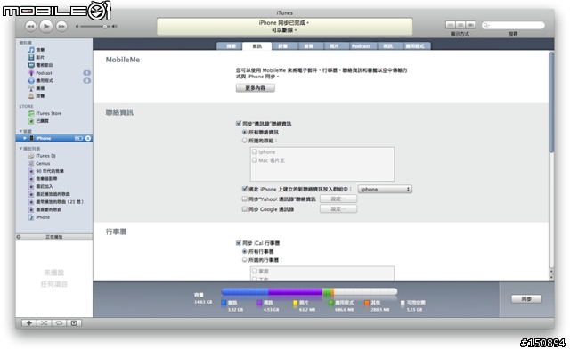Open the 廣播 Radio item in sidebar
This screenshot has width=570, height=350.
37,88
